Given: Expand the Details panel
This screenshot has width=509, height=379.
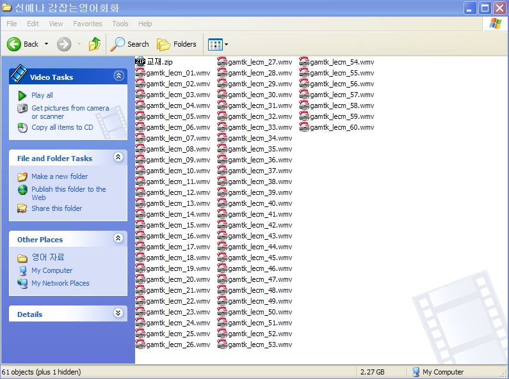Looking at the screenshot, I should pyautogui.click(x=118, y=313).
